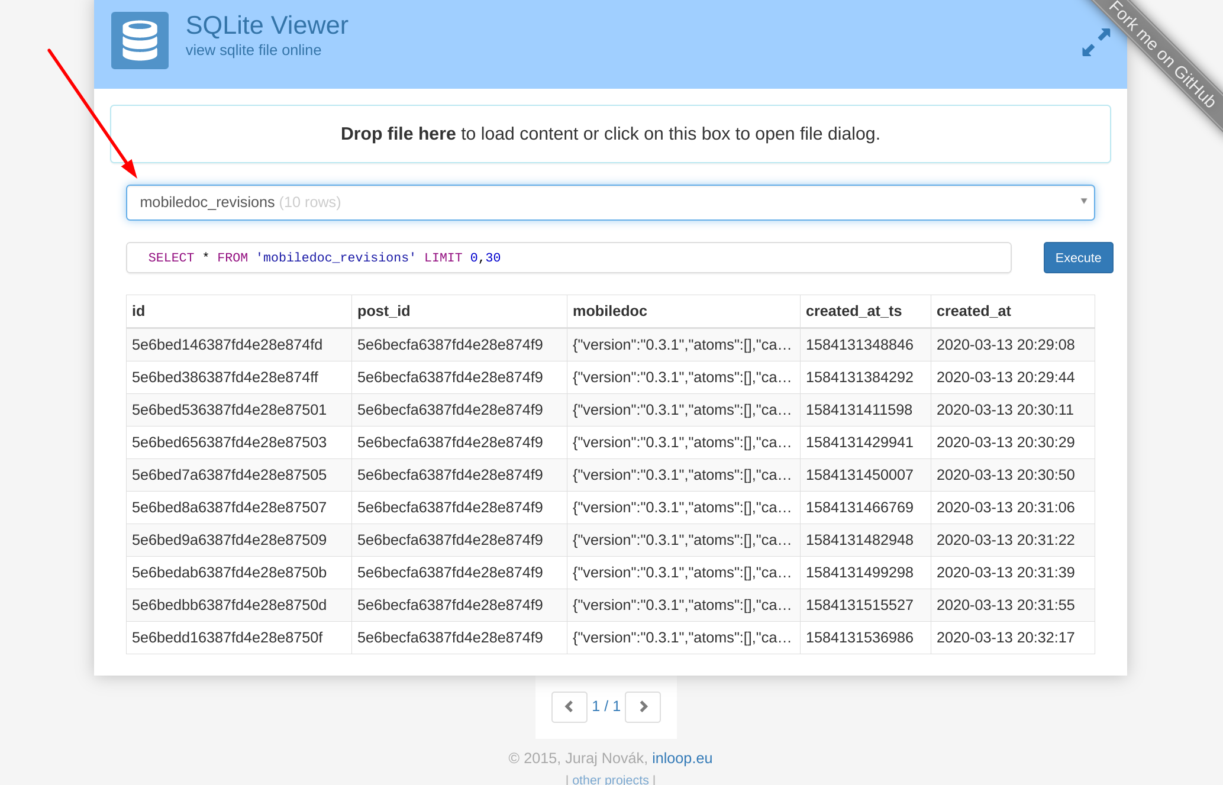The width and height of the screenshot is (1223, 785).
Task: Select id cell 5e6bed7a6387fd4e28e87505
Action: pos(239,475)
